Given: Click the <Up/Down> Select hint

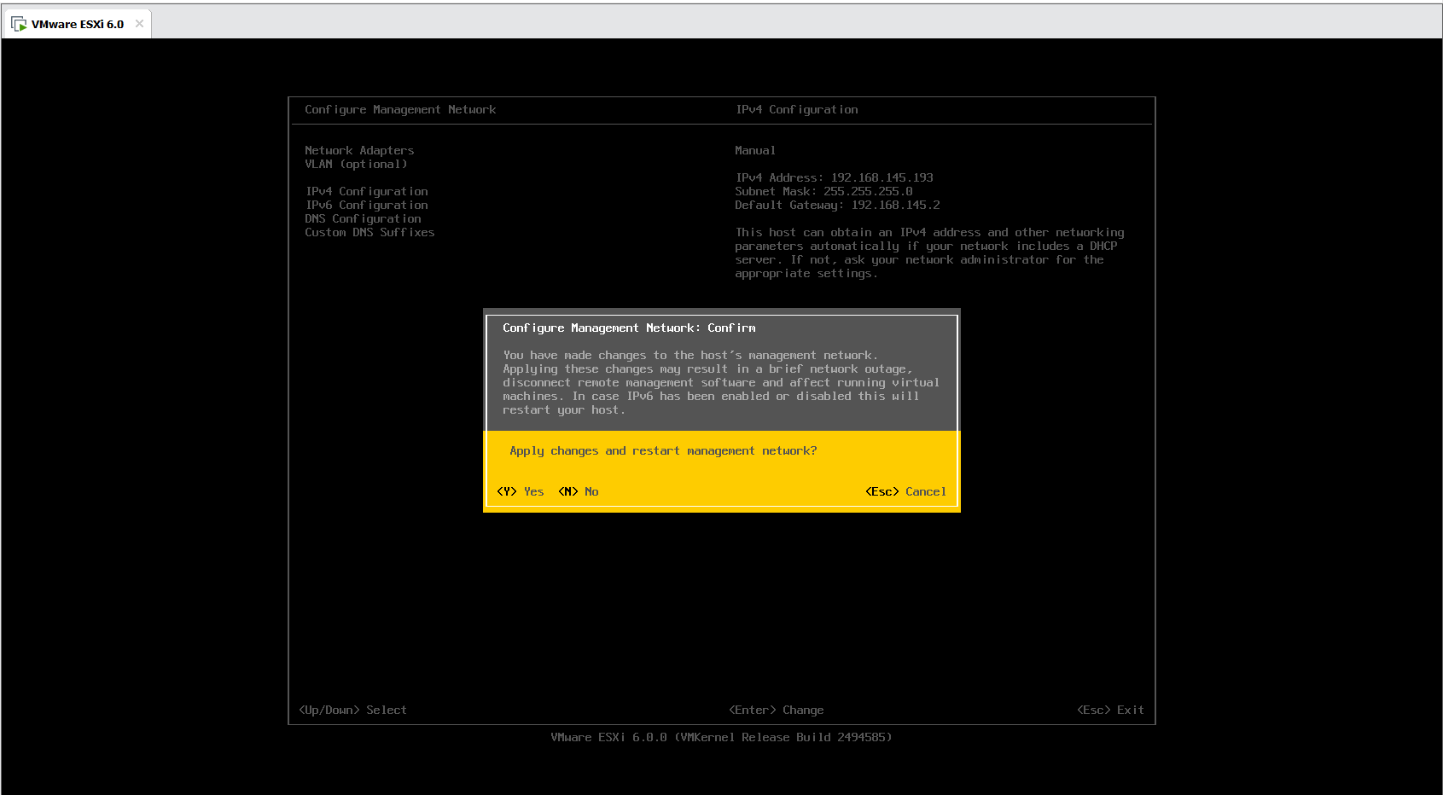Looking at the screenshot, I should (352, 710).
